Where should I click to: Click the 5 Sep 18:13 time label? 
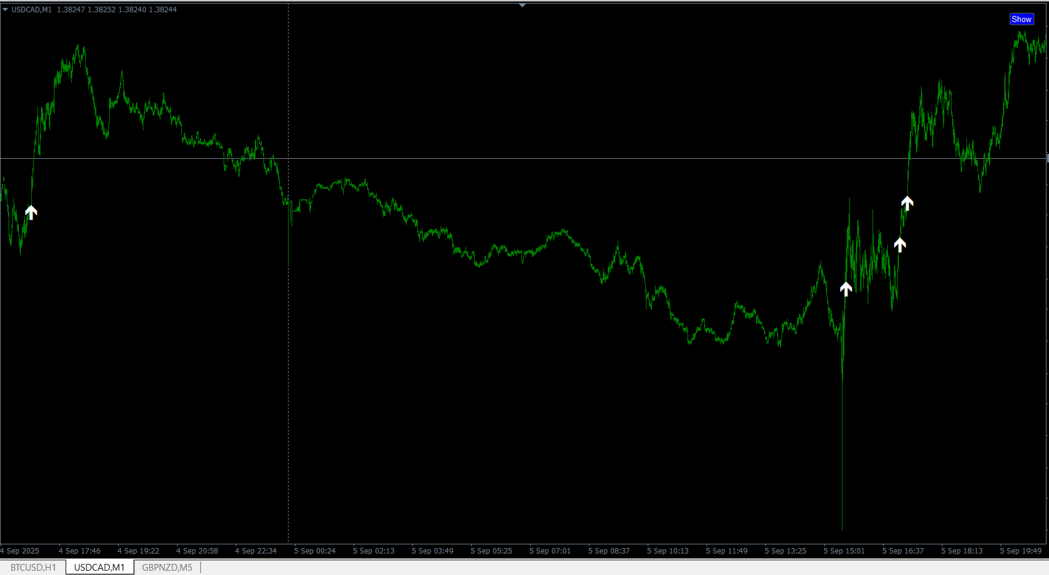tap(962, 551)
